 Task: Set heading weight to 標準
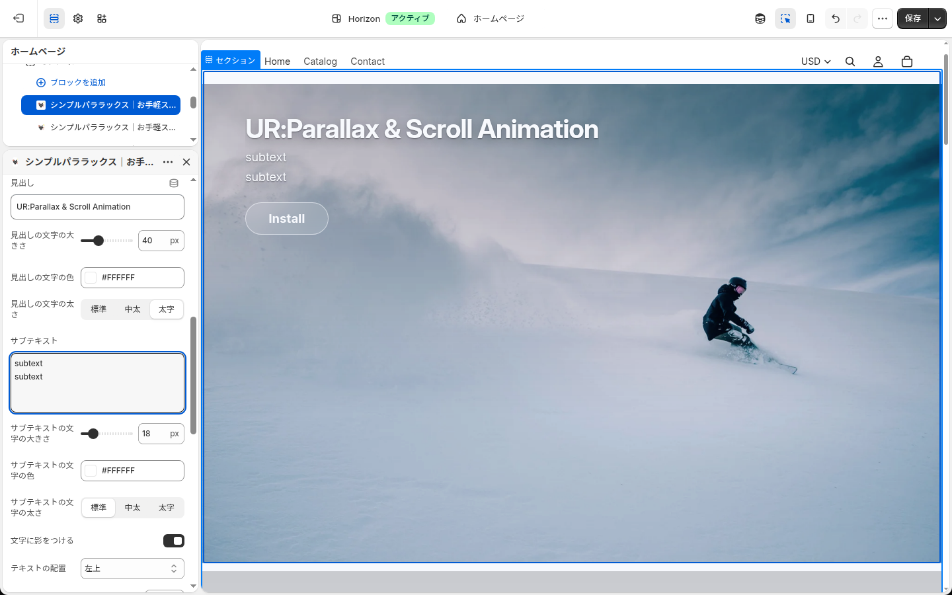pos(99,309)
